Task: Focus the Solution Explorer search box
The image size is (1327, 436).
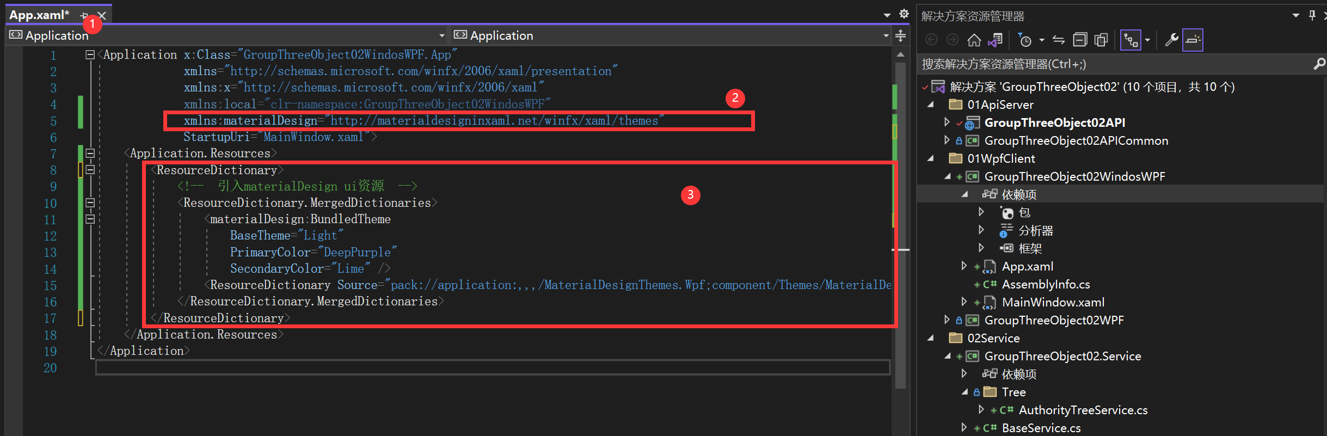Action: point(1110,64)
